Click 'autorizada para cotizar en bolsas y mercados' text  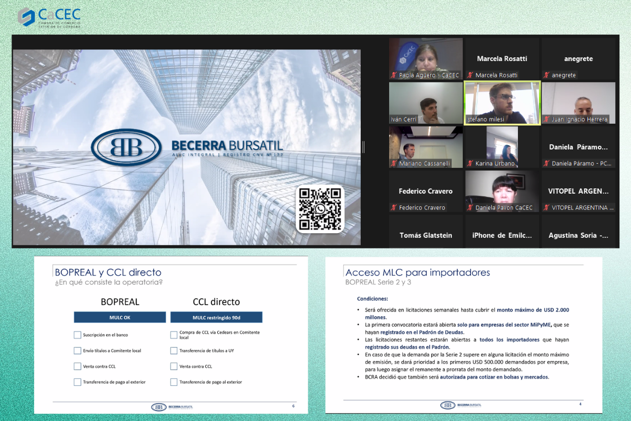point(494,377)
